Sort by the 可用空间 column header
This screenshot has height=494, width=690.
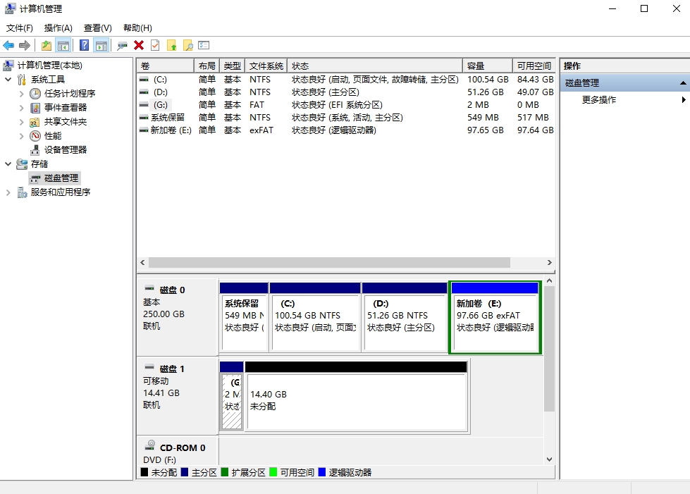point(534,66)
